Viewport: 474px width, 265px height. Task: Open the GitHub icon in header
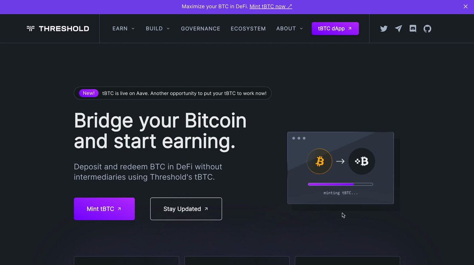(427, 29)
